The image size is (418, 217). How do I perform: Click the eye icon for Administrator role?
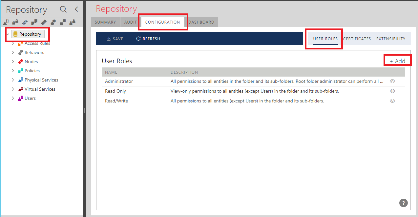(x=392, y=81)
